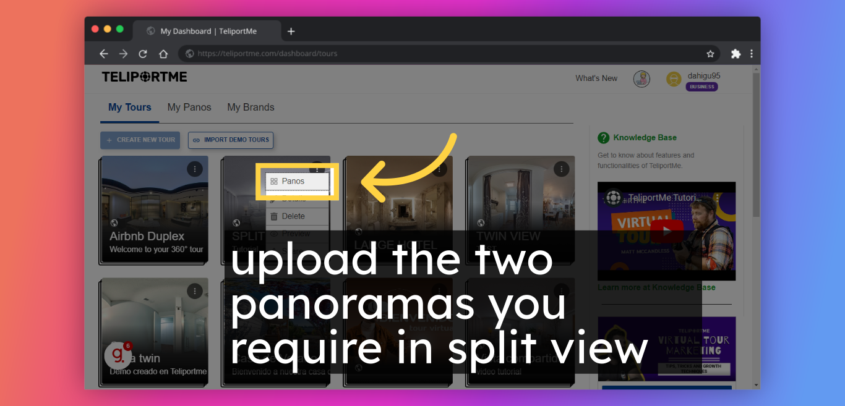Open Airbnb Duplex card three-dot menu

(x=195, y=169)
